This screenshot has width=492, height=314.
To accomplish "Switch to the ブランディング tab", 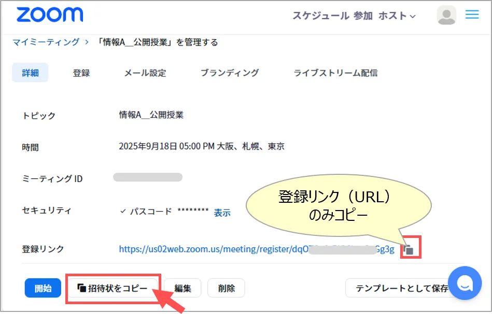I will tap(230, 73).
